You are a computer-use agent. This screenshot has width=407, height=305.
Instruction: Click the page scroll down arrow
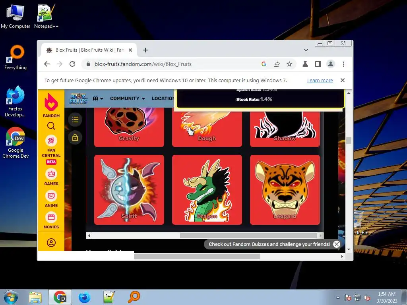click(349, 249)
